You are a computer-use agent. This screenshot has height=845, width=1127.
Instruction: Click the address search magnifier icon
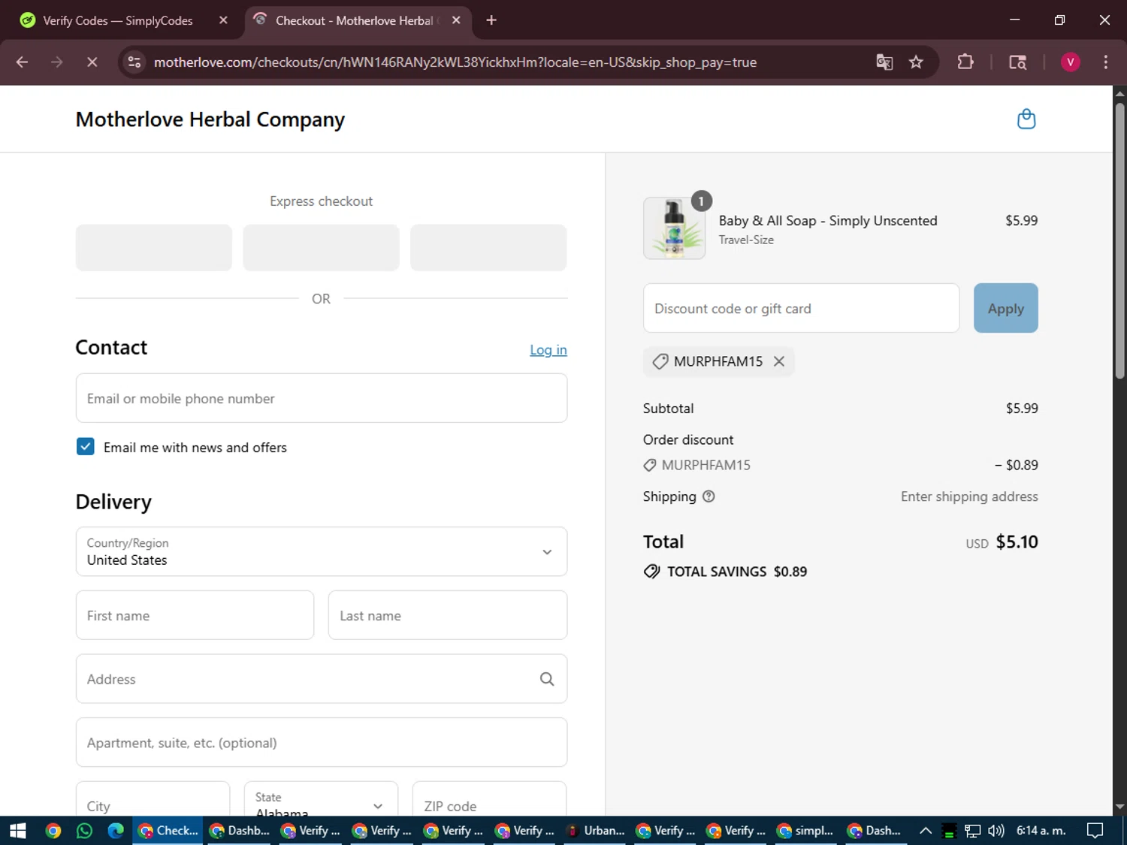[x=547, y=679]
